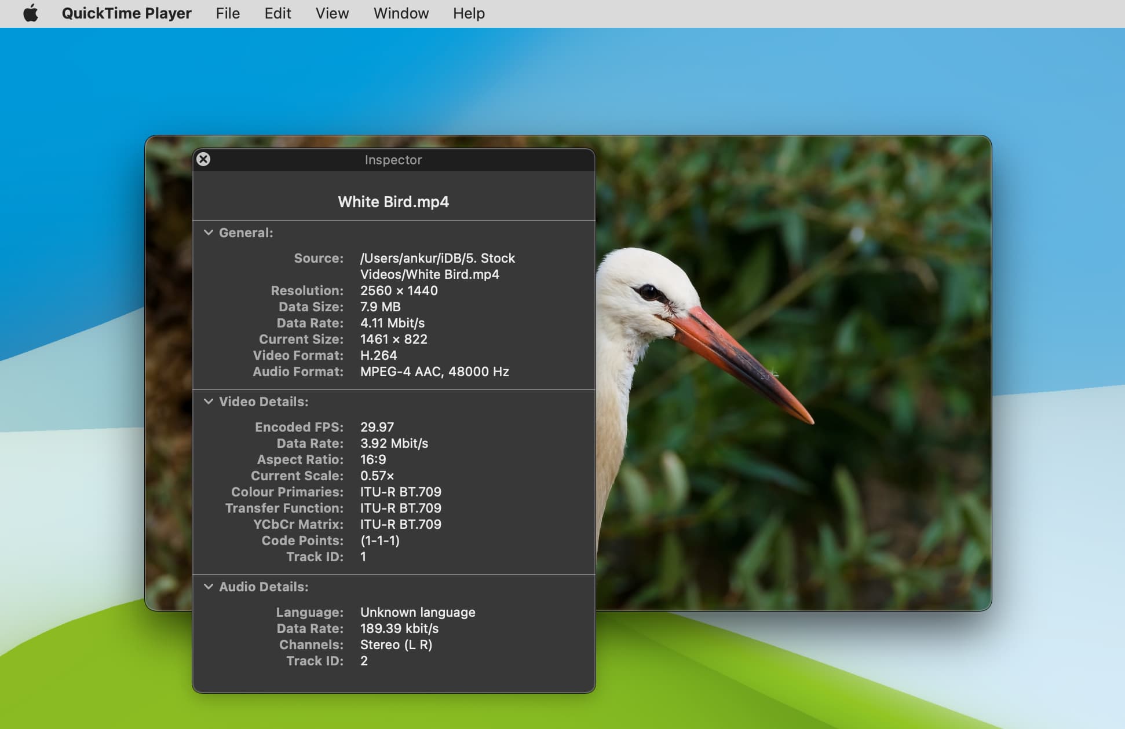Viewport: 1125px width, 729px height.
Task: Click the resolution value 2560 × 1440
Action: [399, 290]
